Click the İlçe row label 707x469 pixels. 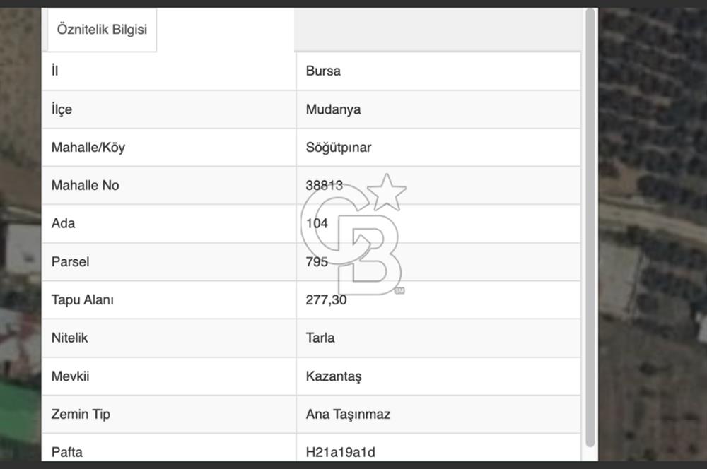62,109
